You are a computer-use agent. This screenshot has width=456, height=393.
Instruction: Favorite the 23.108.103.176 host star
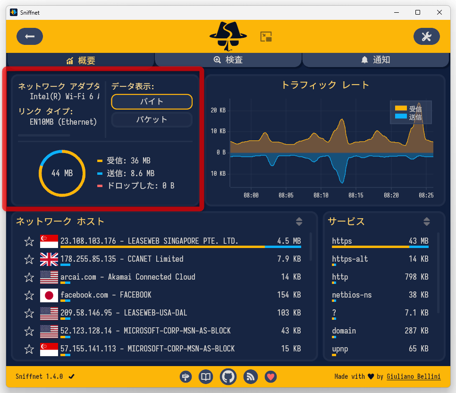tap(29, 241)
